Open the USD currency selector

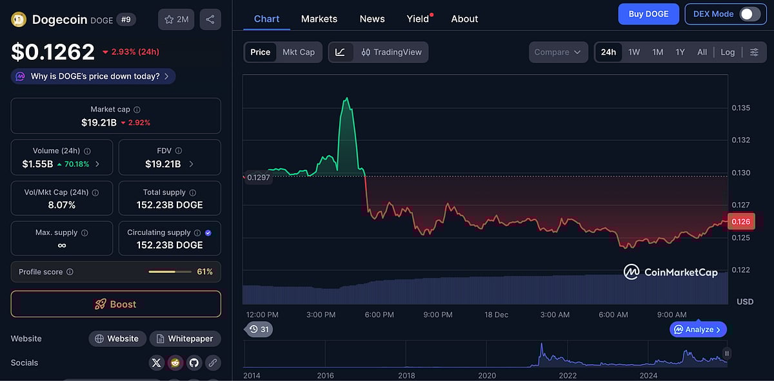click(x=744, y=301)
